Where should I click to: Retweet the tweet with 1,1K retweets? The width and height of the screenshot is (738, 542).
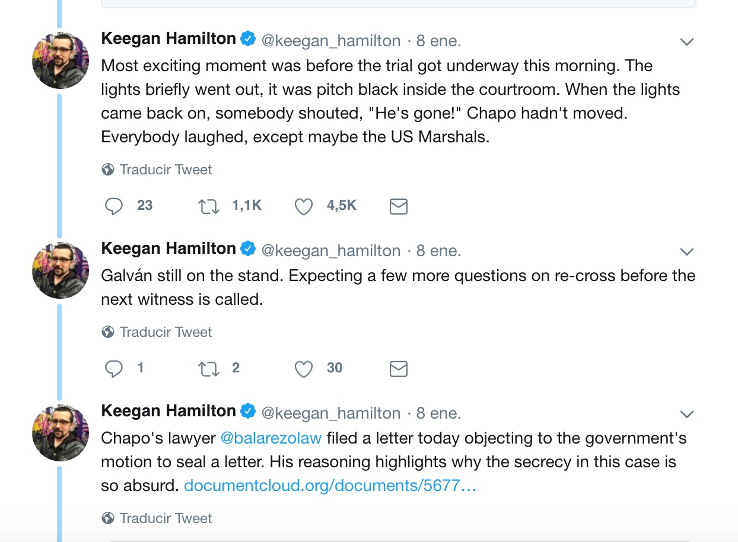pyautogui.click(x=208, y=206)
